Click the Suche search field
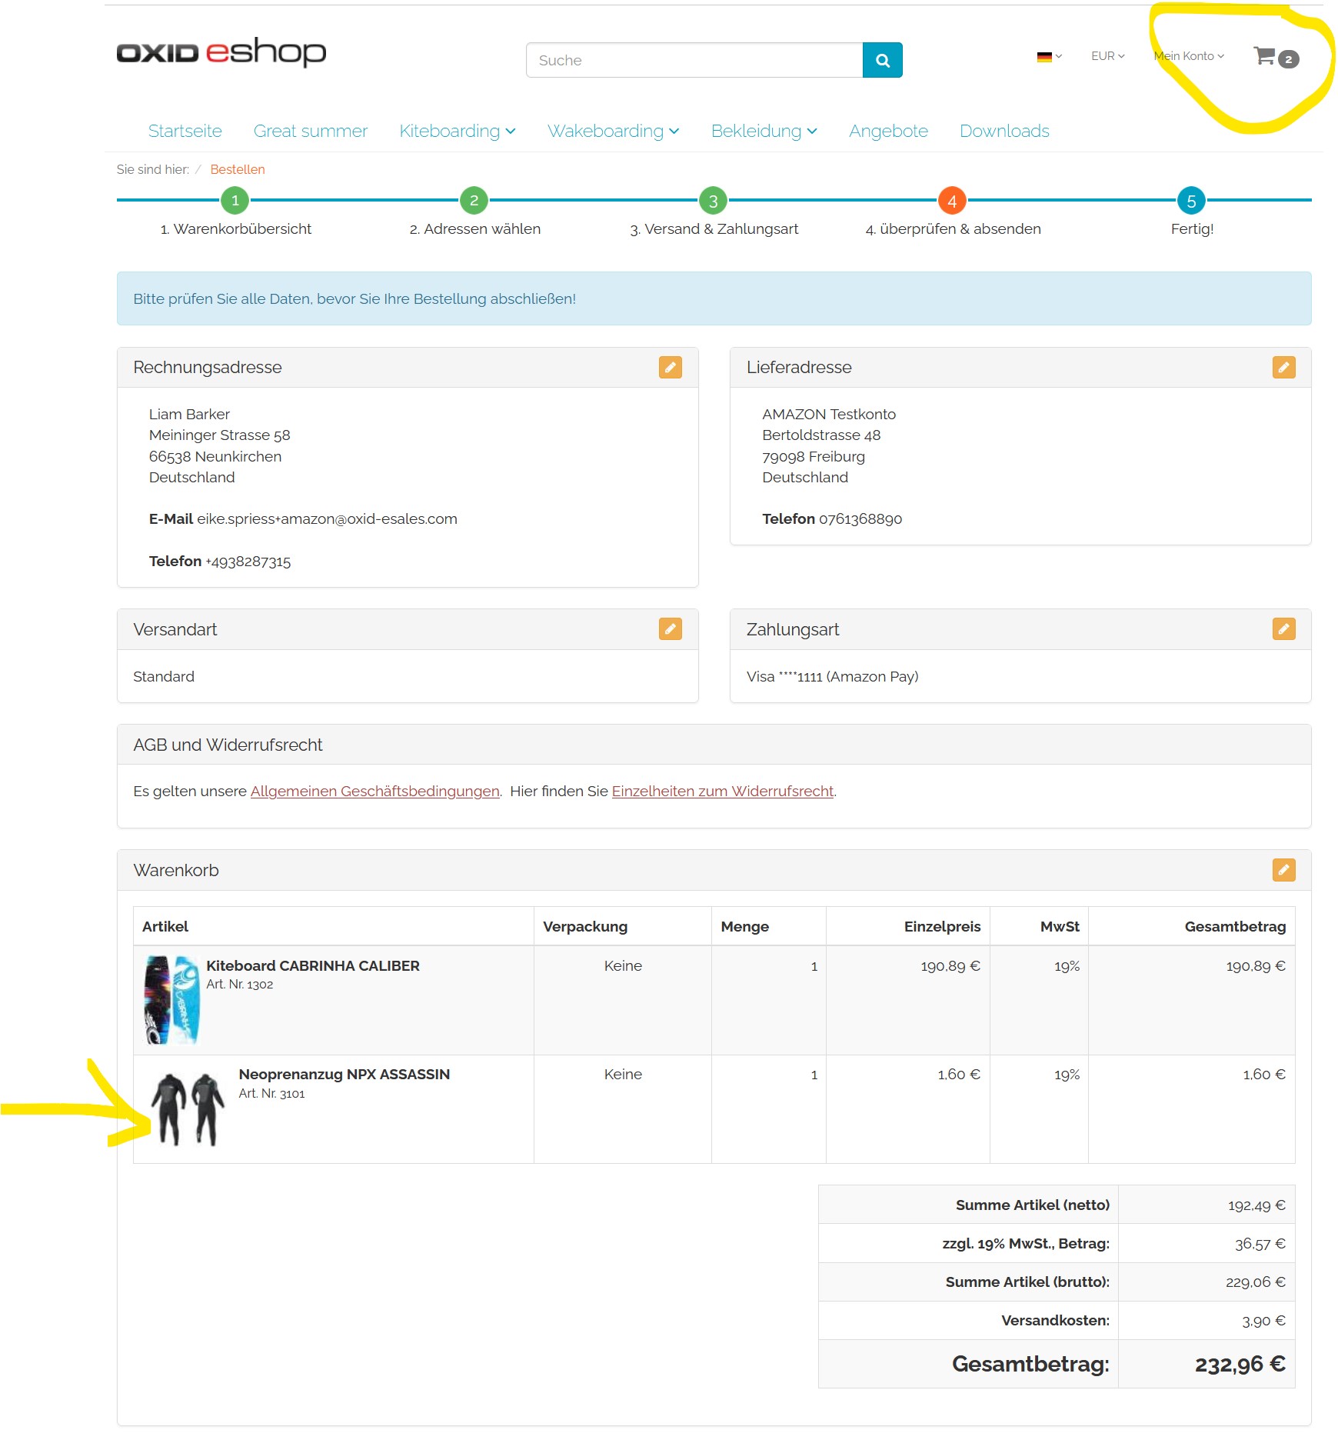Screen dimensions: 1338x1440 coord(694,60)
